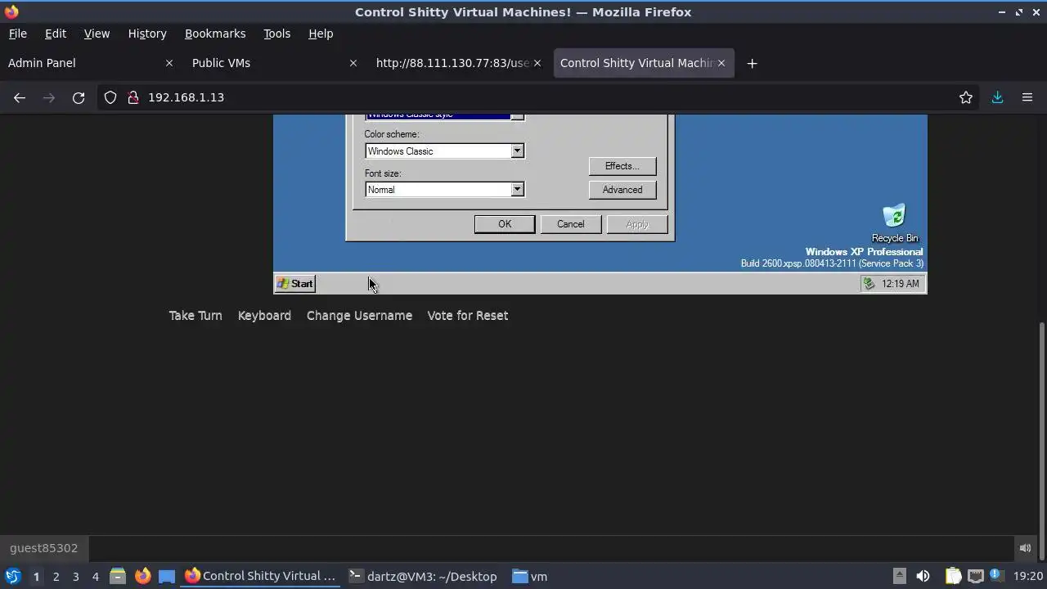Open the network tray icon
The width and height of the screenshot is (1047, 589).
coord(975,576)
